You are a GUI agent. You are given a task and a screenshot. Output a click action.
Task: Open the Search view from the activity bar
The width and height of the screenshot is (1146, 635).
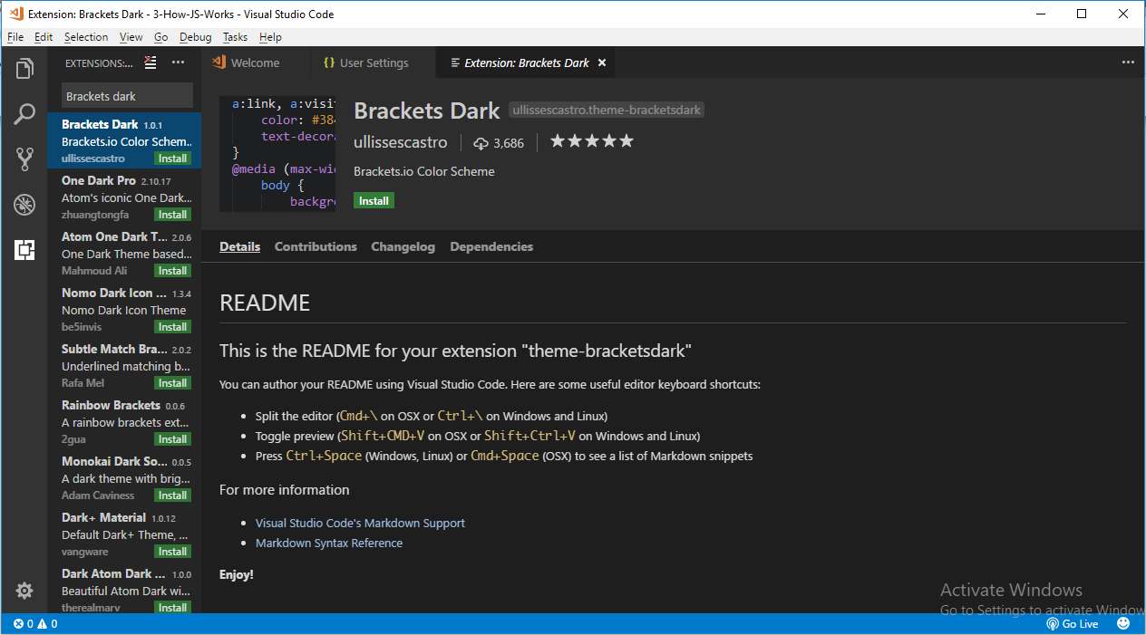(24, 114)
